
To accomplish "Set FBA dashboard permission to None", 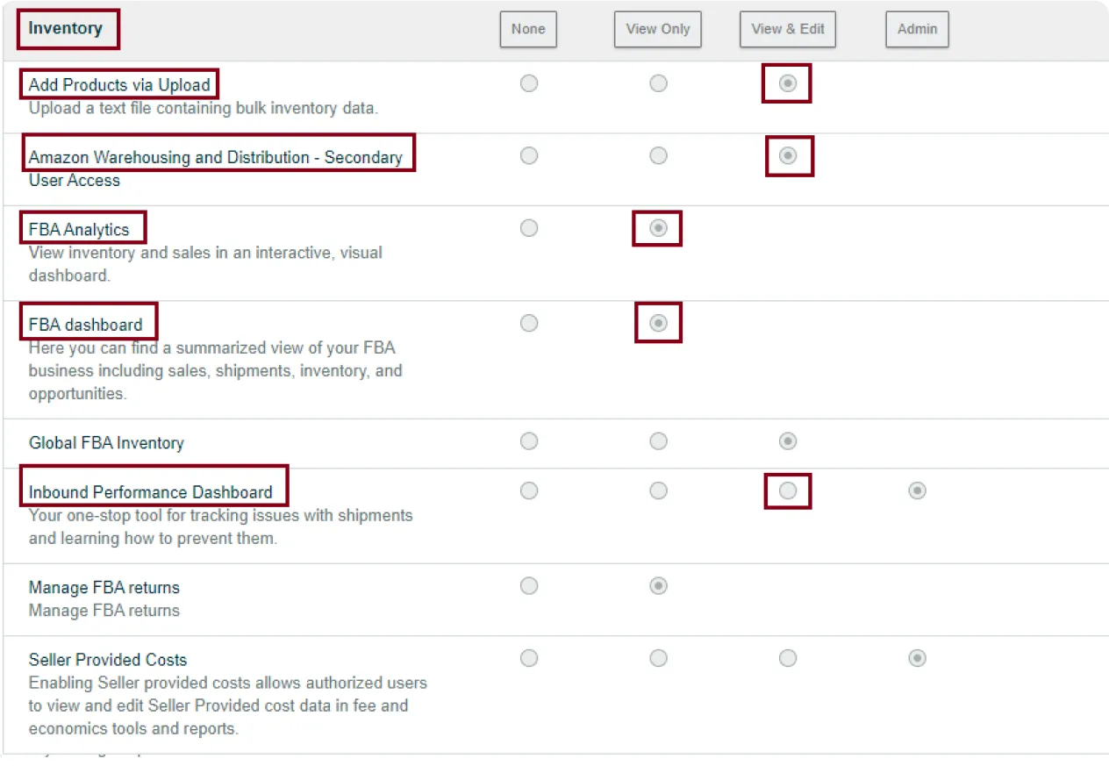I will 529,323.
